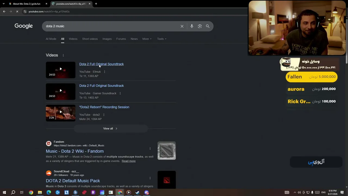
Task: Open Elmuti's Dota 2 Full Original Soundtrack link
Action: (x=101, y=64)
